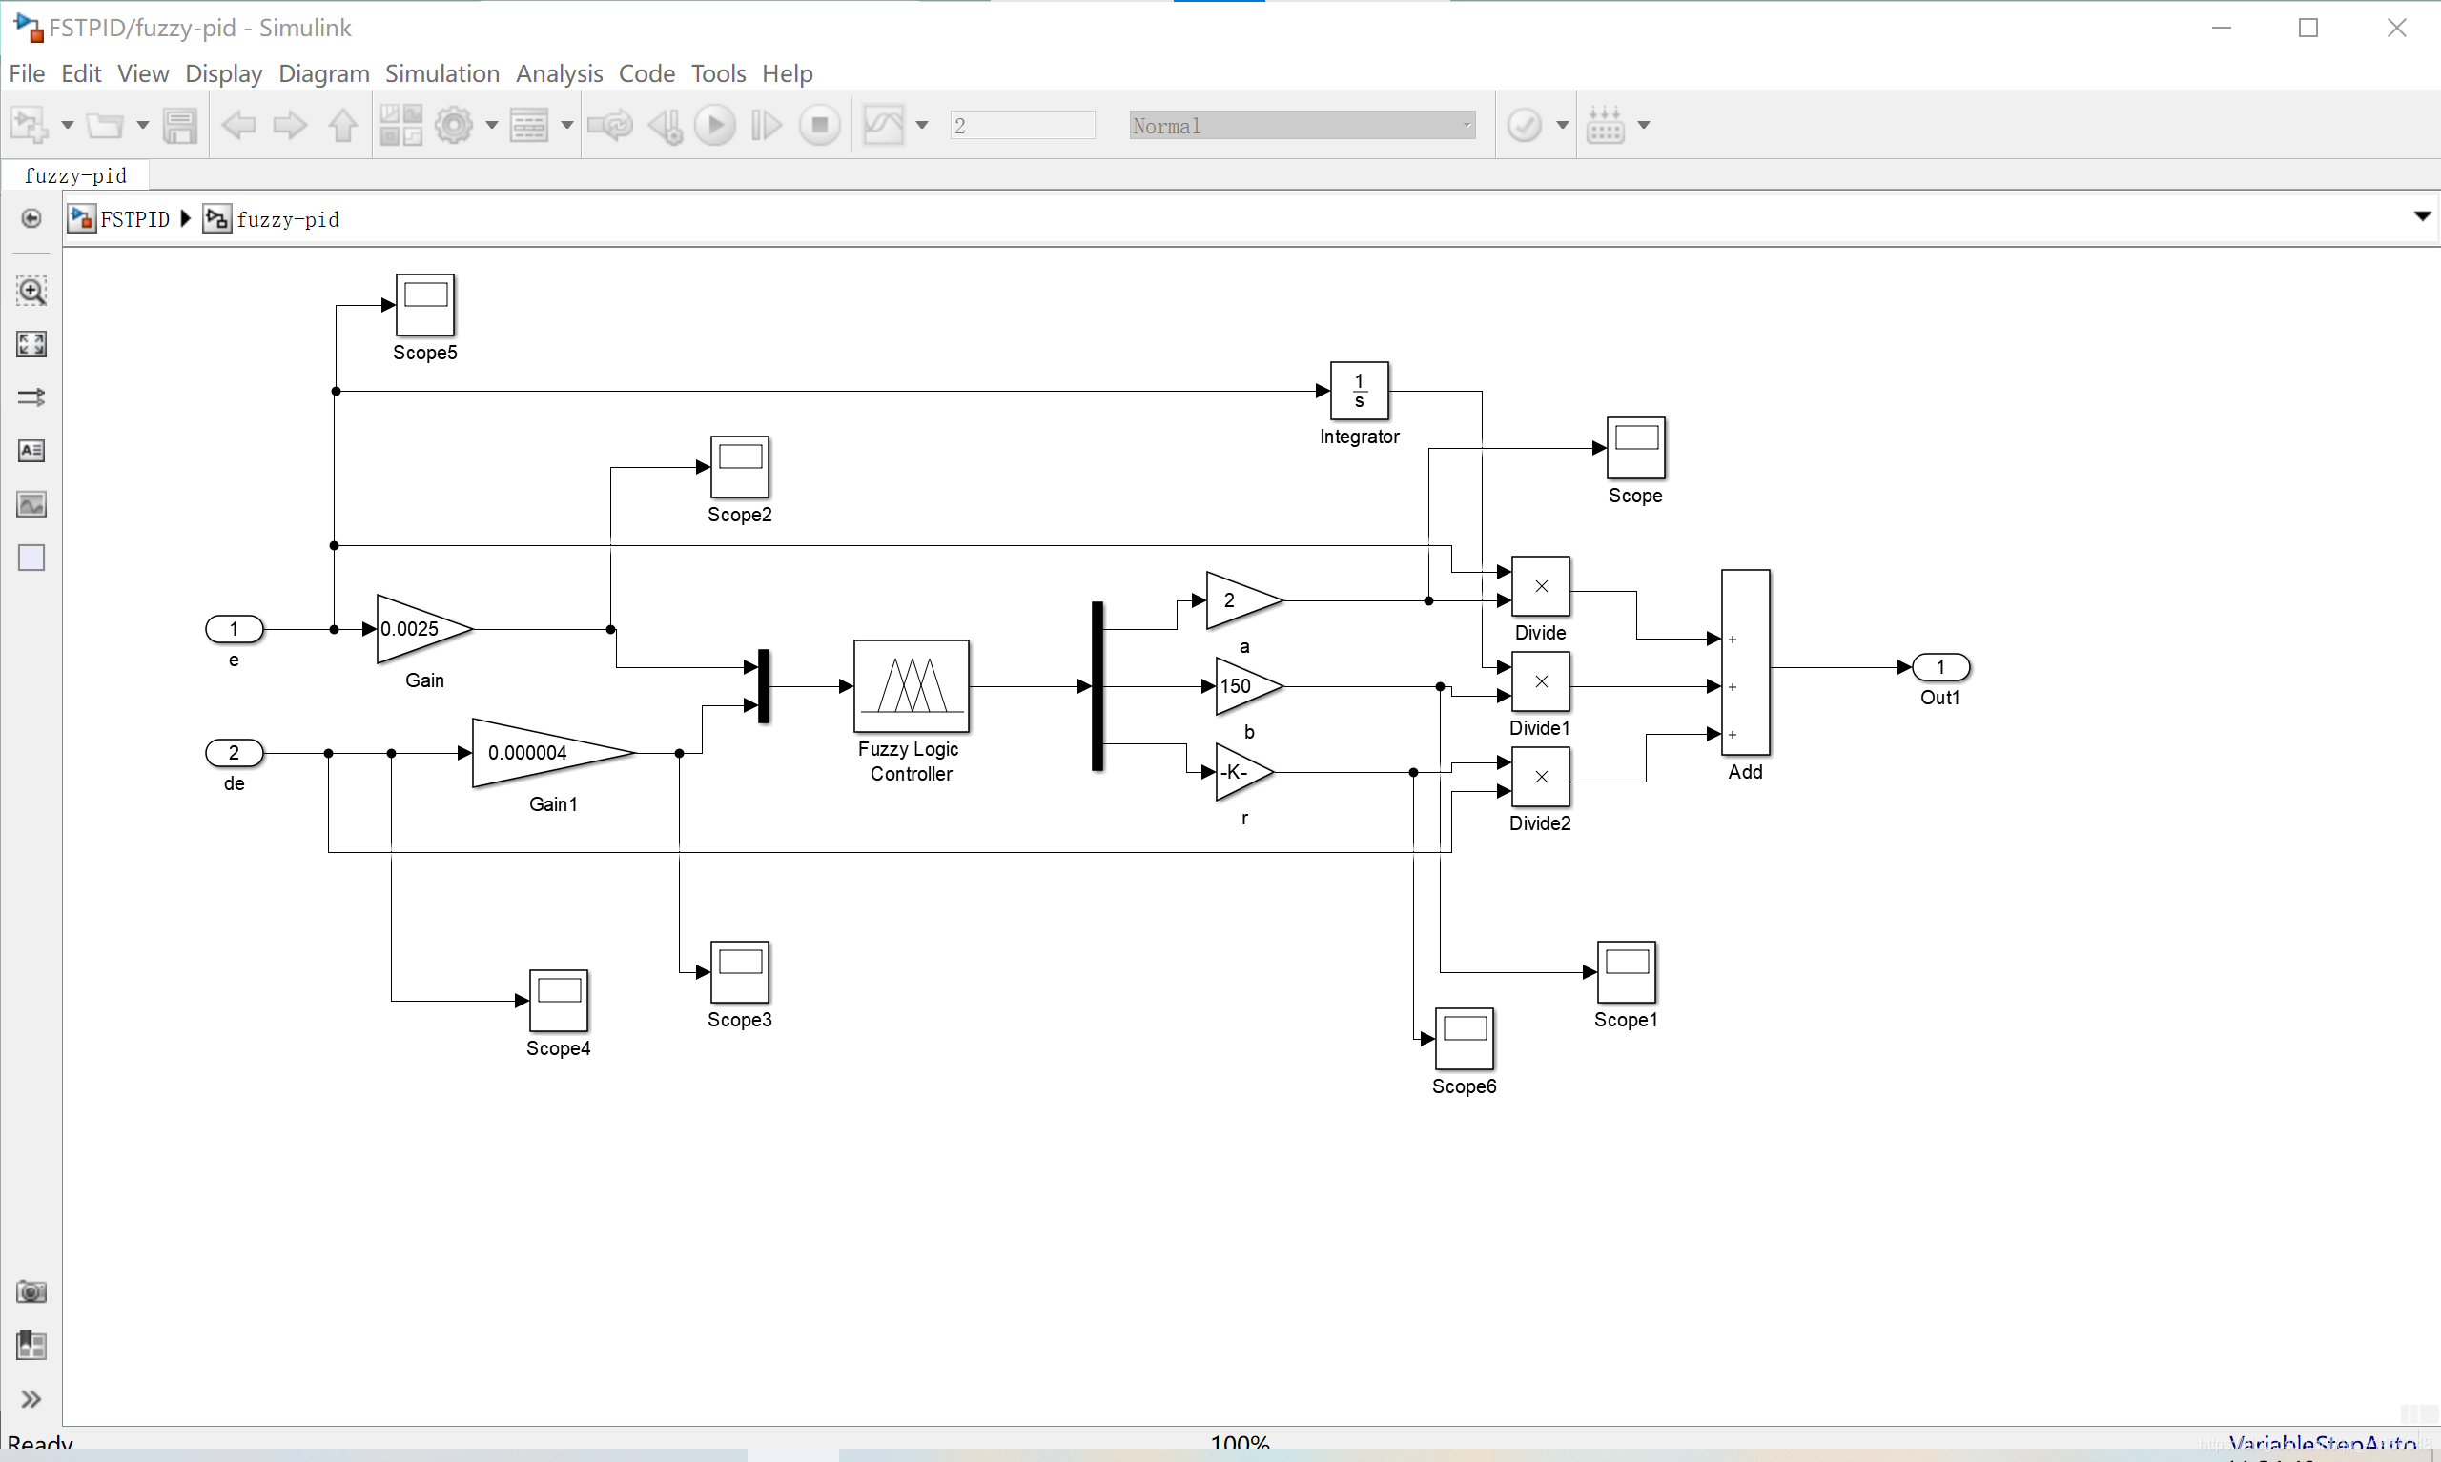The width and height of the screenshot is (2441, 1462).
Task: Toggle sample time display arrows icon
Action: 31,397
